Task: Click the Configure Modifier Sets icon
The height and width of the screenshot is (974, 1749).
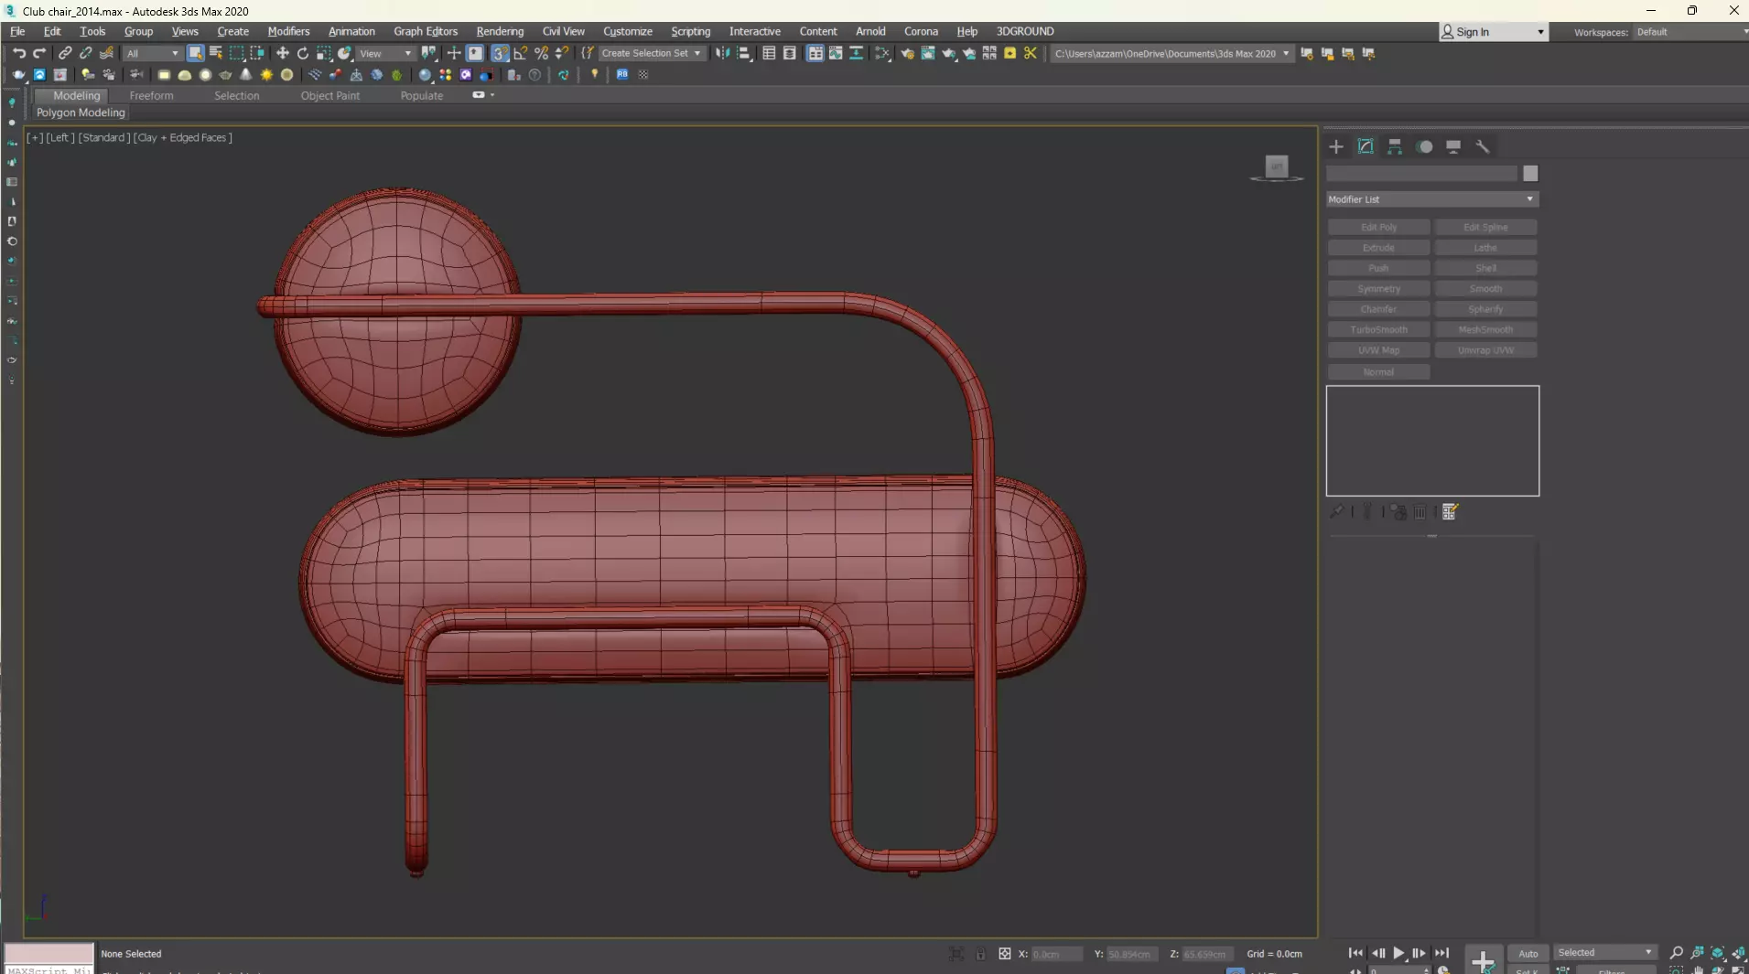Action: (1450, 512)
